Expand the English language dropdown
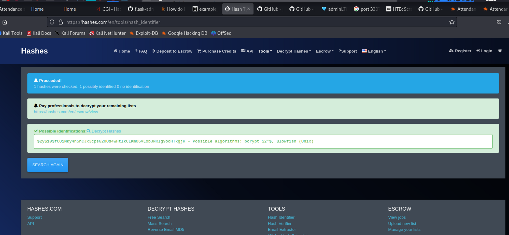The image size is (509, 235). 374,51
